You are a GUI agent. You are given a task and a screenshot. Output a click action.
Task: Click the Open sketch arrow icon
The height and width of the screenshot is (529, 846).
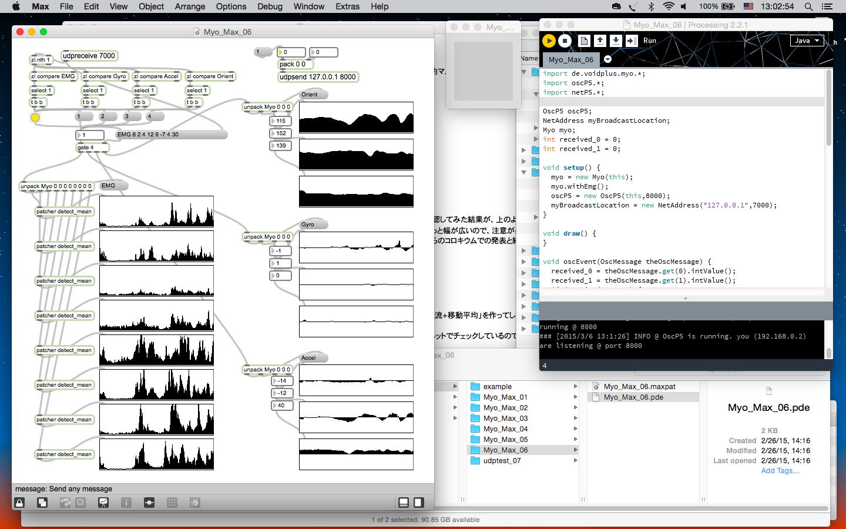click(x=600, y=41)
